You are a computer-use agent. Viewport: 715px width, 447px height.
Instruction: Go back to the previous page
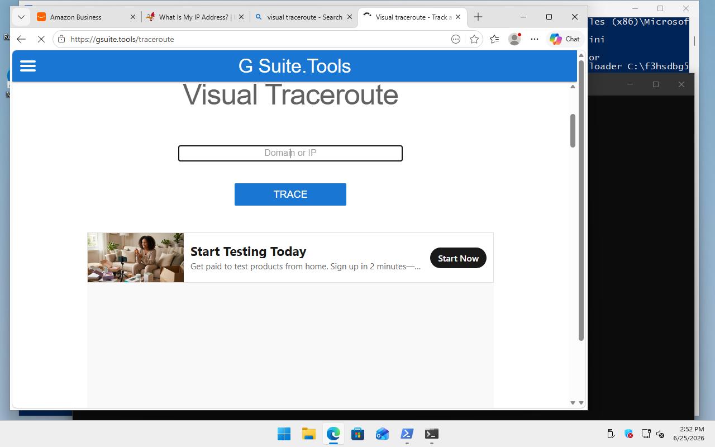pyautogui.click(x=21, y=39)
